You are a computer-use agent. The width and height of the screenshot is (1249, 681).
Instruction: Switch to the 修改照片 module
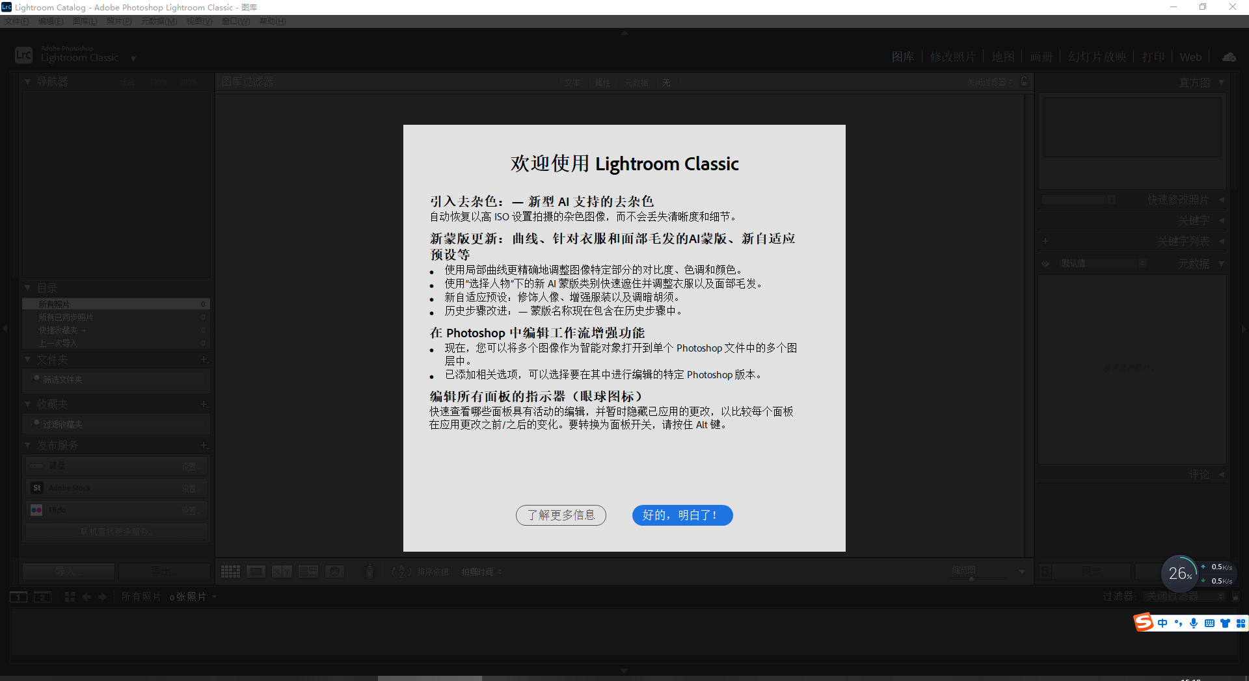pyautogui.click(x=952, y=57)
